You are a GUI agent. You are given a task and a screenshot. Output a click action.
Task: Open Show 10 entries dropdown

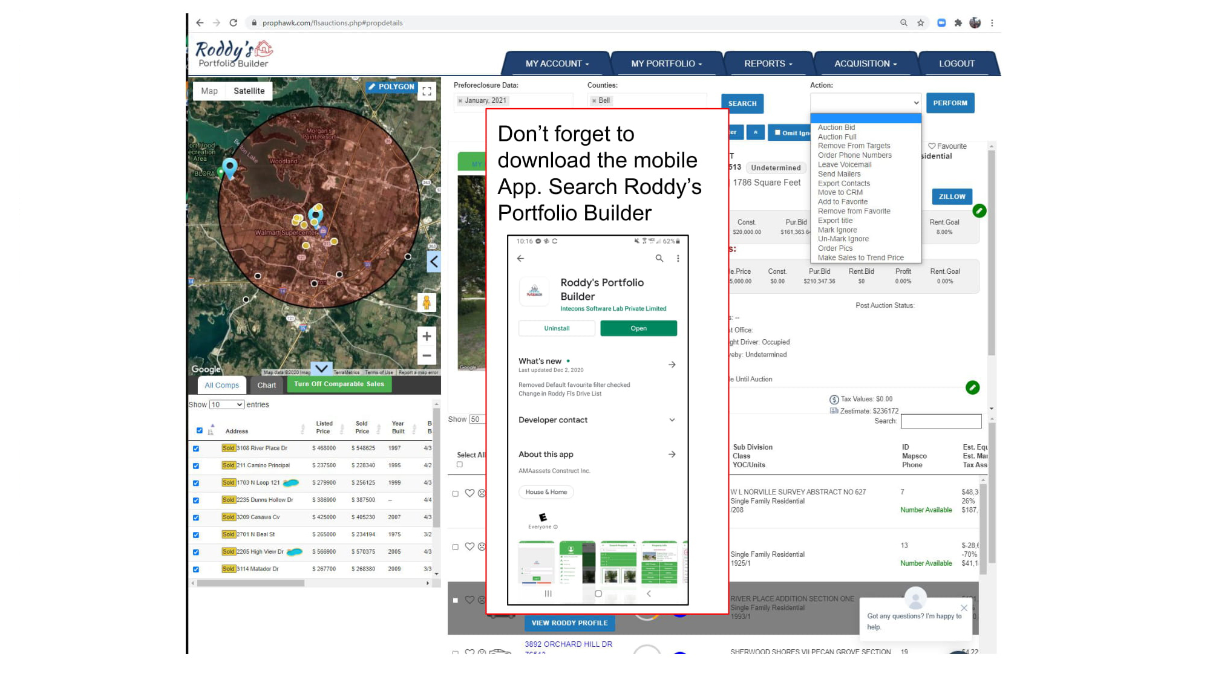coord(227,405)
